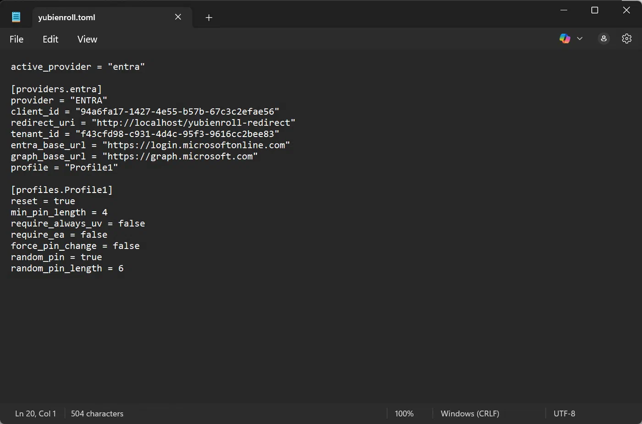Click the tenant_id value line
Viewport: 642px width, 424px height.
click(x=145, y=134)
